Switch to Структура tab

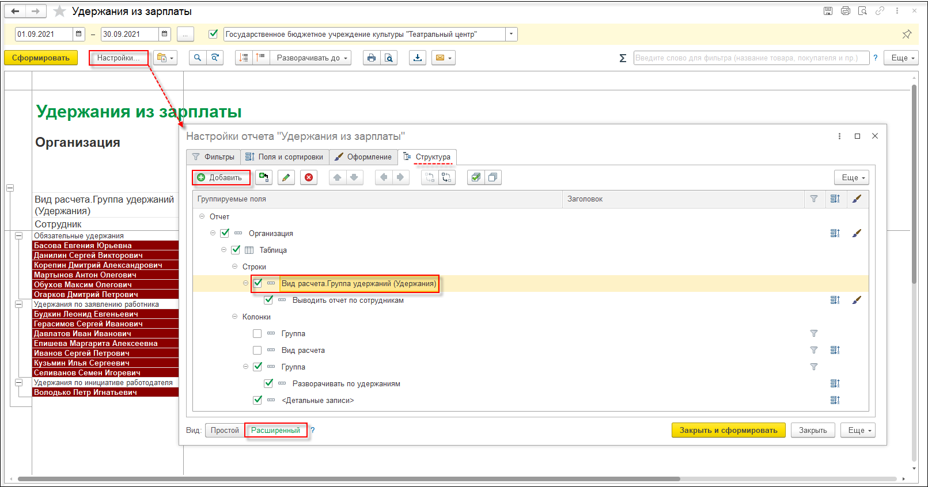pyautogui.click(x=427, y=157)
